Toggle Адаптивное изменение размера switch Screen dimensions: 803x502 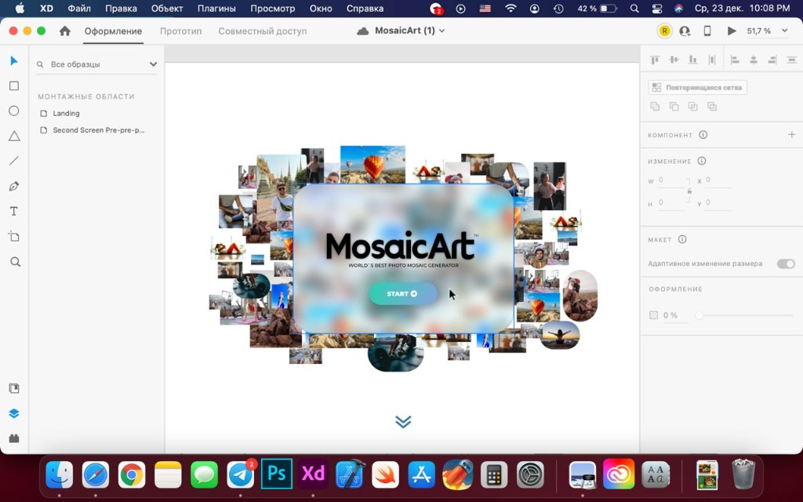click(x=786, y=264)
